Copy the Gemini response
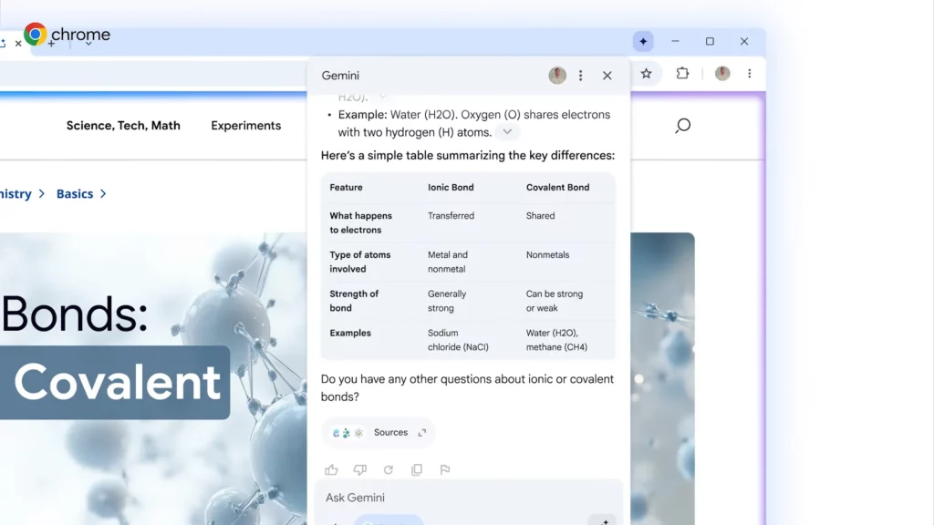The width and height of the screenshot is (934, 525). click(x=417, y=470)
